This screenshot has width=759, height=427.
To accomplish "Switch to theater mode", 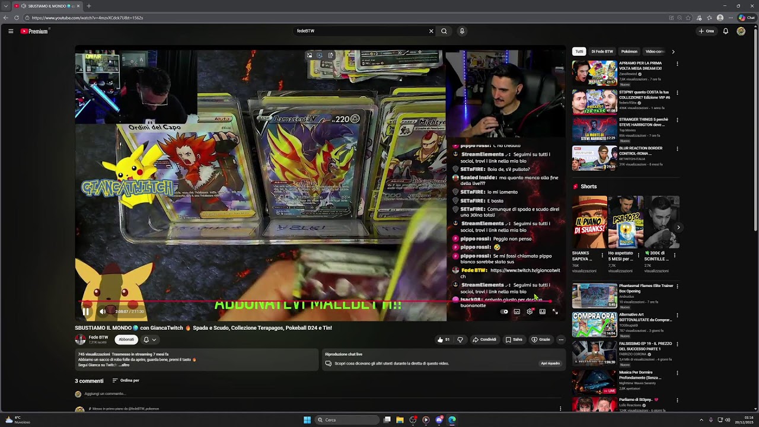I will (543, 311).
